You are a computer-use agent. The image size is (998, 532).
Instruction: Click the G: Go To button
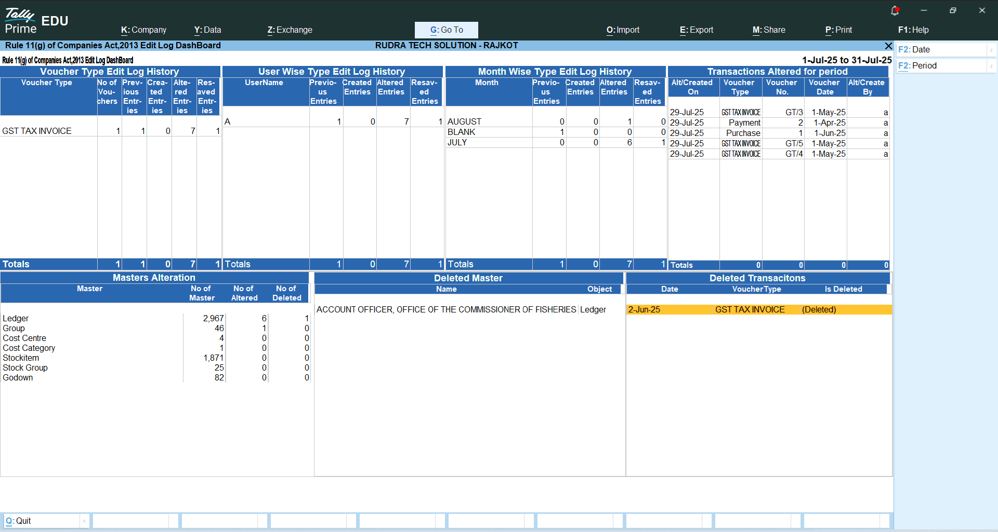click(446, 30)
